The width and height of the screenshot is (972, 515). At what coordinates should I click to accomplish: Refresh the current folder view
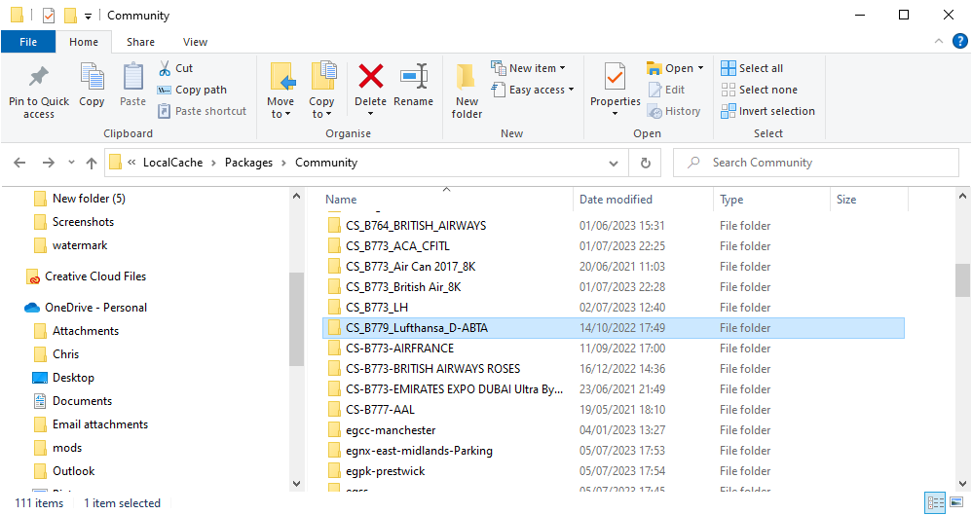tap(645, 163)
